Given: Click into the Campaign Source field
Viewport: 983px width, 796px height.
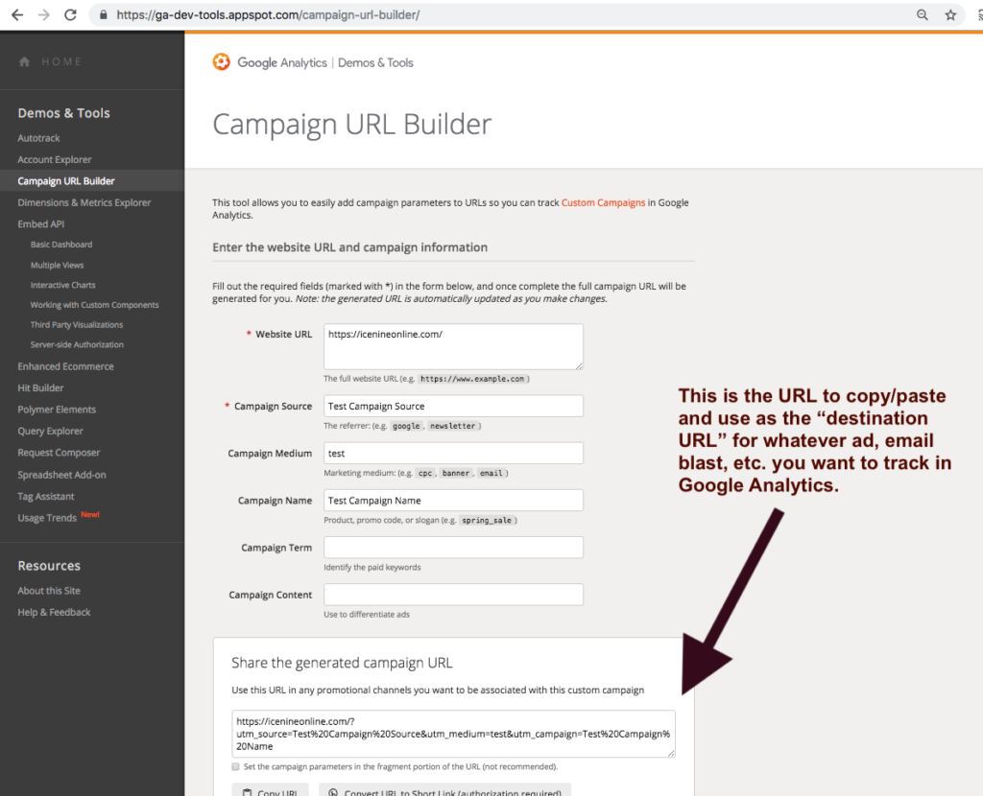Looking at the screenshot, I should tap(453, 406).
